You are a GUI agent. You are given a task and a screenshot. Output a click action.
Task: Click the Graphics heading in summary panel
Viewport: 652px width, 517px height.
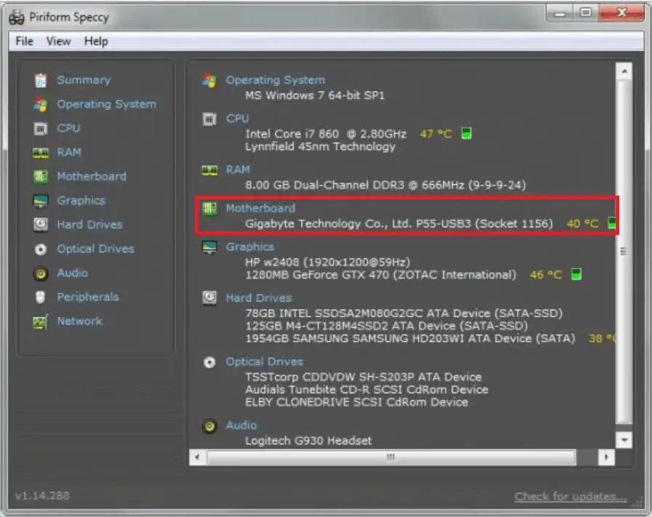(250, 247)
